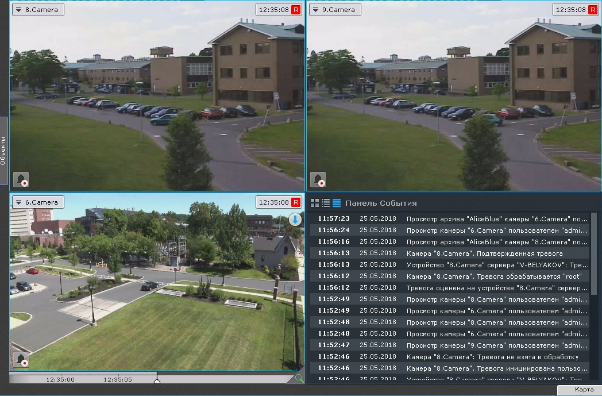Trigger alarm icon on 9.Camera view
The height and width of the screenshot is (396, 602).
pos(318,179)
